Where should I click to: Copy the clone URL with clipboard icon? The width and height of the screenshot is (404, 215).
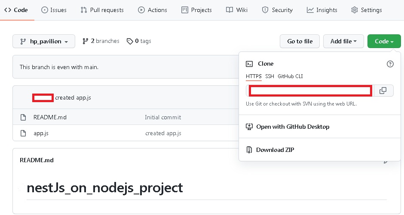(x=383, y=91)
